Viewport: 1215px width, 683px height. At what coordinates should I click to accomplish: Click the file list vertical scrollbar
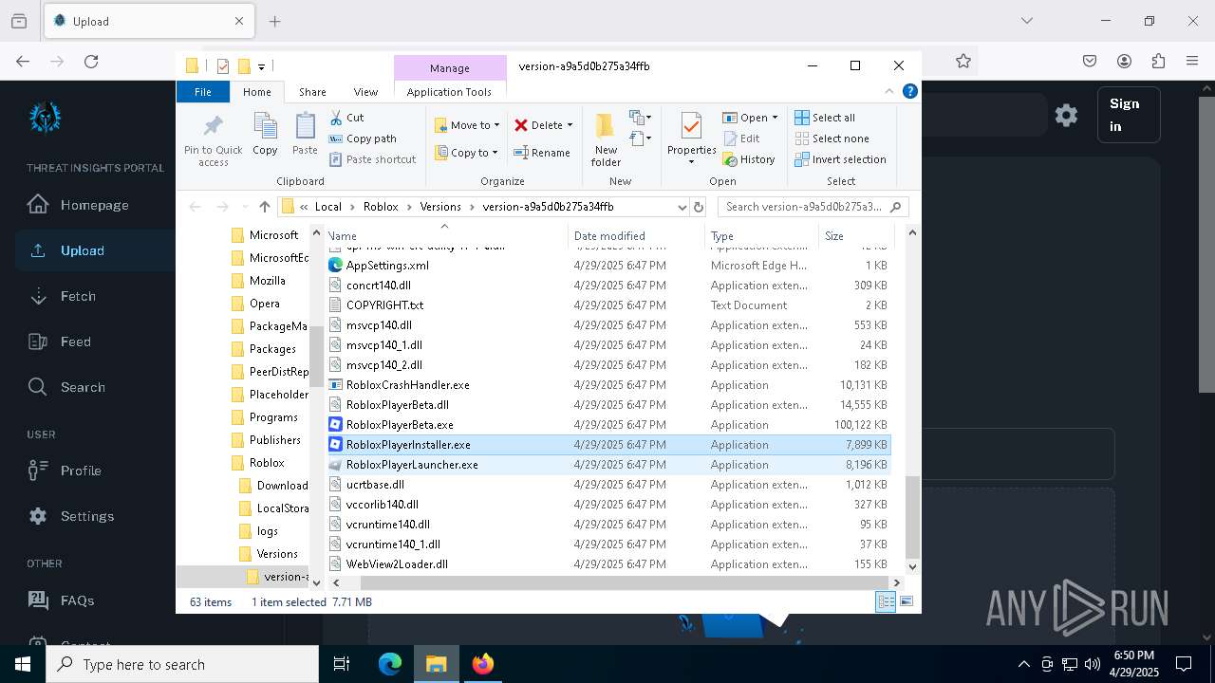coord(913,517)
